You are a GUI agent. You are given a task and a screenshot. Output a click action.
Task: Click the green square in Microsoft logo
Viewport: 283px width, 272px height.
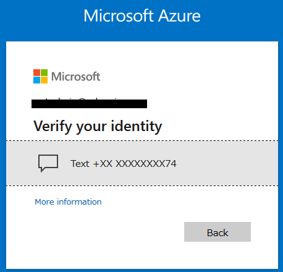point(44,72)
